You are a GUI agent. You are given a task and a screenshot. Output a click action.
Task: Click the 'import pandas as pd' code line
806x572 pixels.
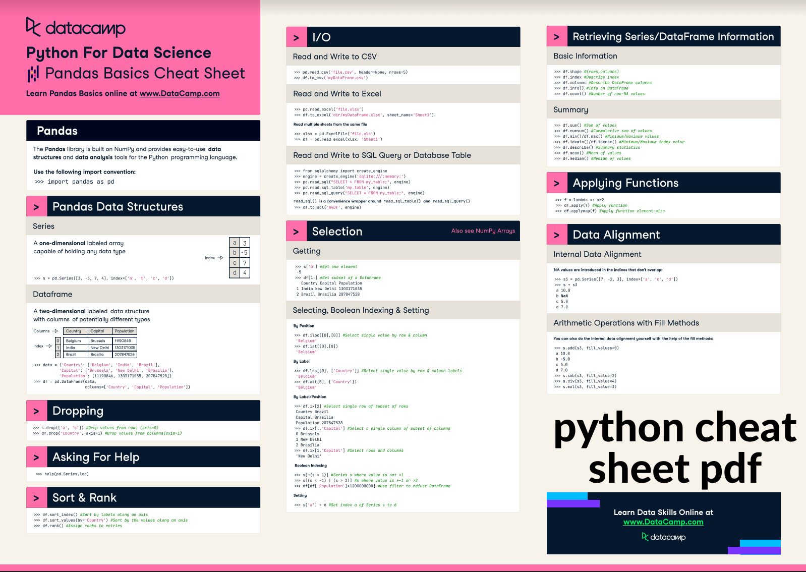75,182
